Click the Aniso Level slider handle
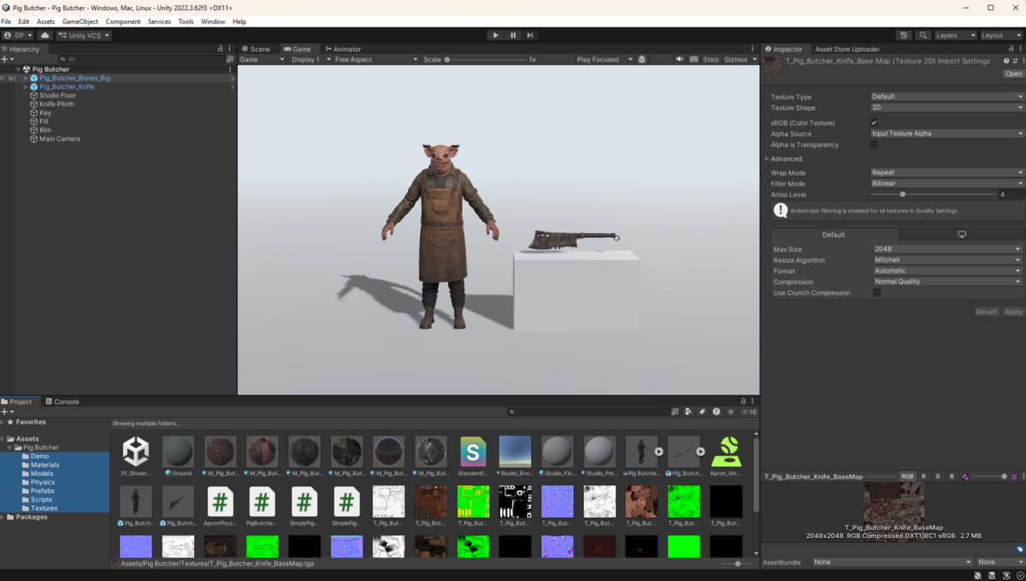This screenshot has width=1026, height=581. [x=903, y=195]
